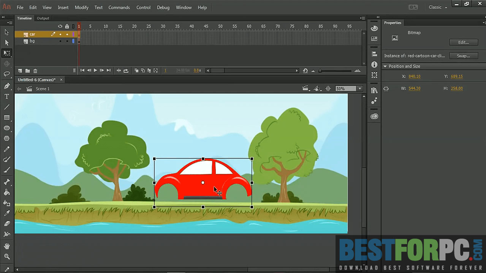Click the Edit... bitmap button

(463, 43)
